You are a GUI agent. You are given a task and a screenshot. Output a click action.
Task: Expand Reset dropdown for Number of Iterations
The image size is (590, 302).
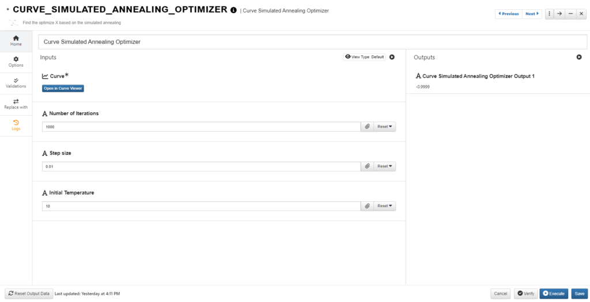point(384,127)
